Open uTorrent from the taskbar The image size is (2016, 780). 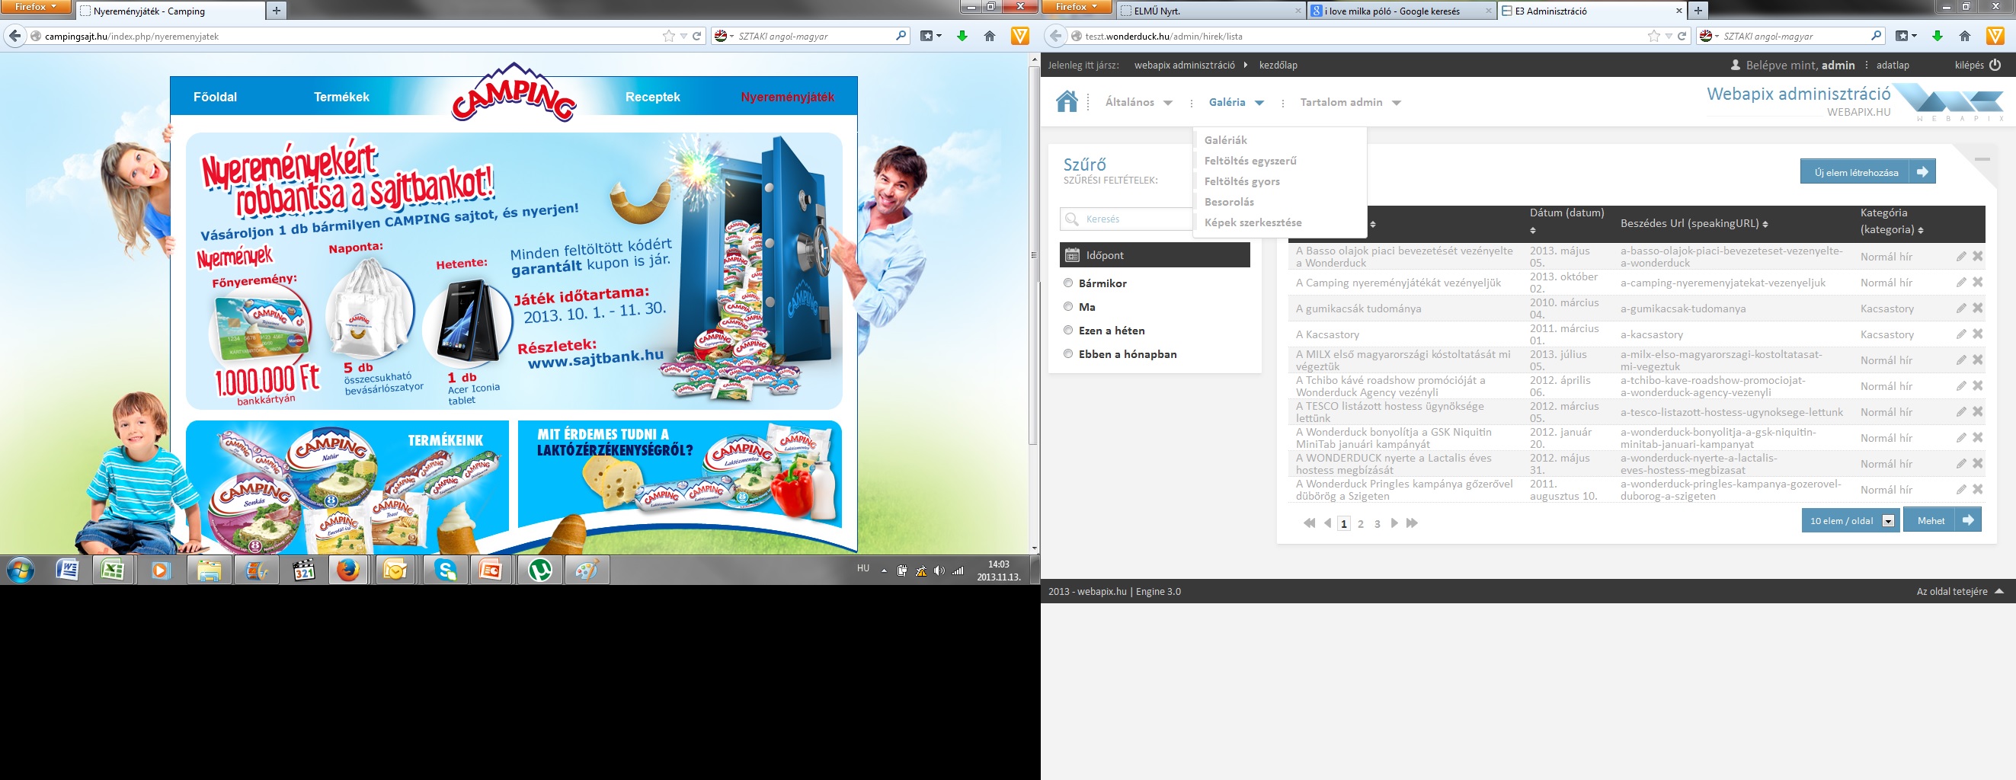[x=540, y=571]
